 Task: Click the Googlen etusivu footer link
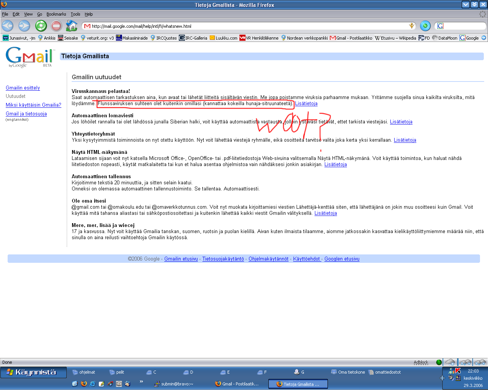[342, 259]
